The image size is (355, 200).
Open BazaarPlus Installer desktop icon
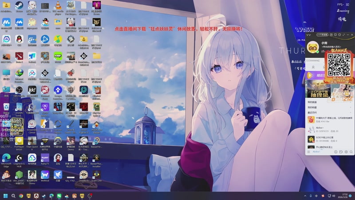click(97, 160)
